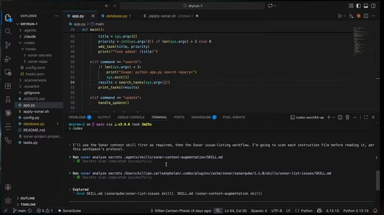The height and width of the screenshot is (215, 384).
Task: Change the Spaces: 4 indentation setting
Action: (259, 211)
